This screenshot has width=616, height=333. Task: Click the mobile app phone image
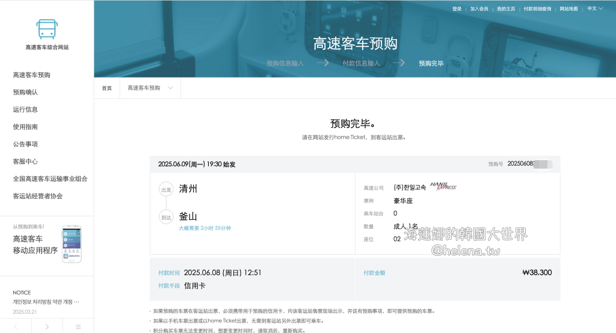pos(71,244)
